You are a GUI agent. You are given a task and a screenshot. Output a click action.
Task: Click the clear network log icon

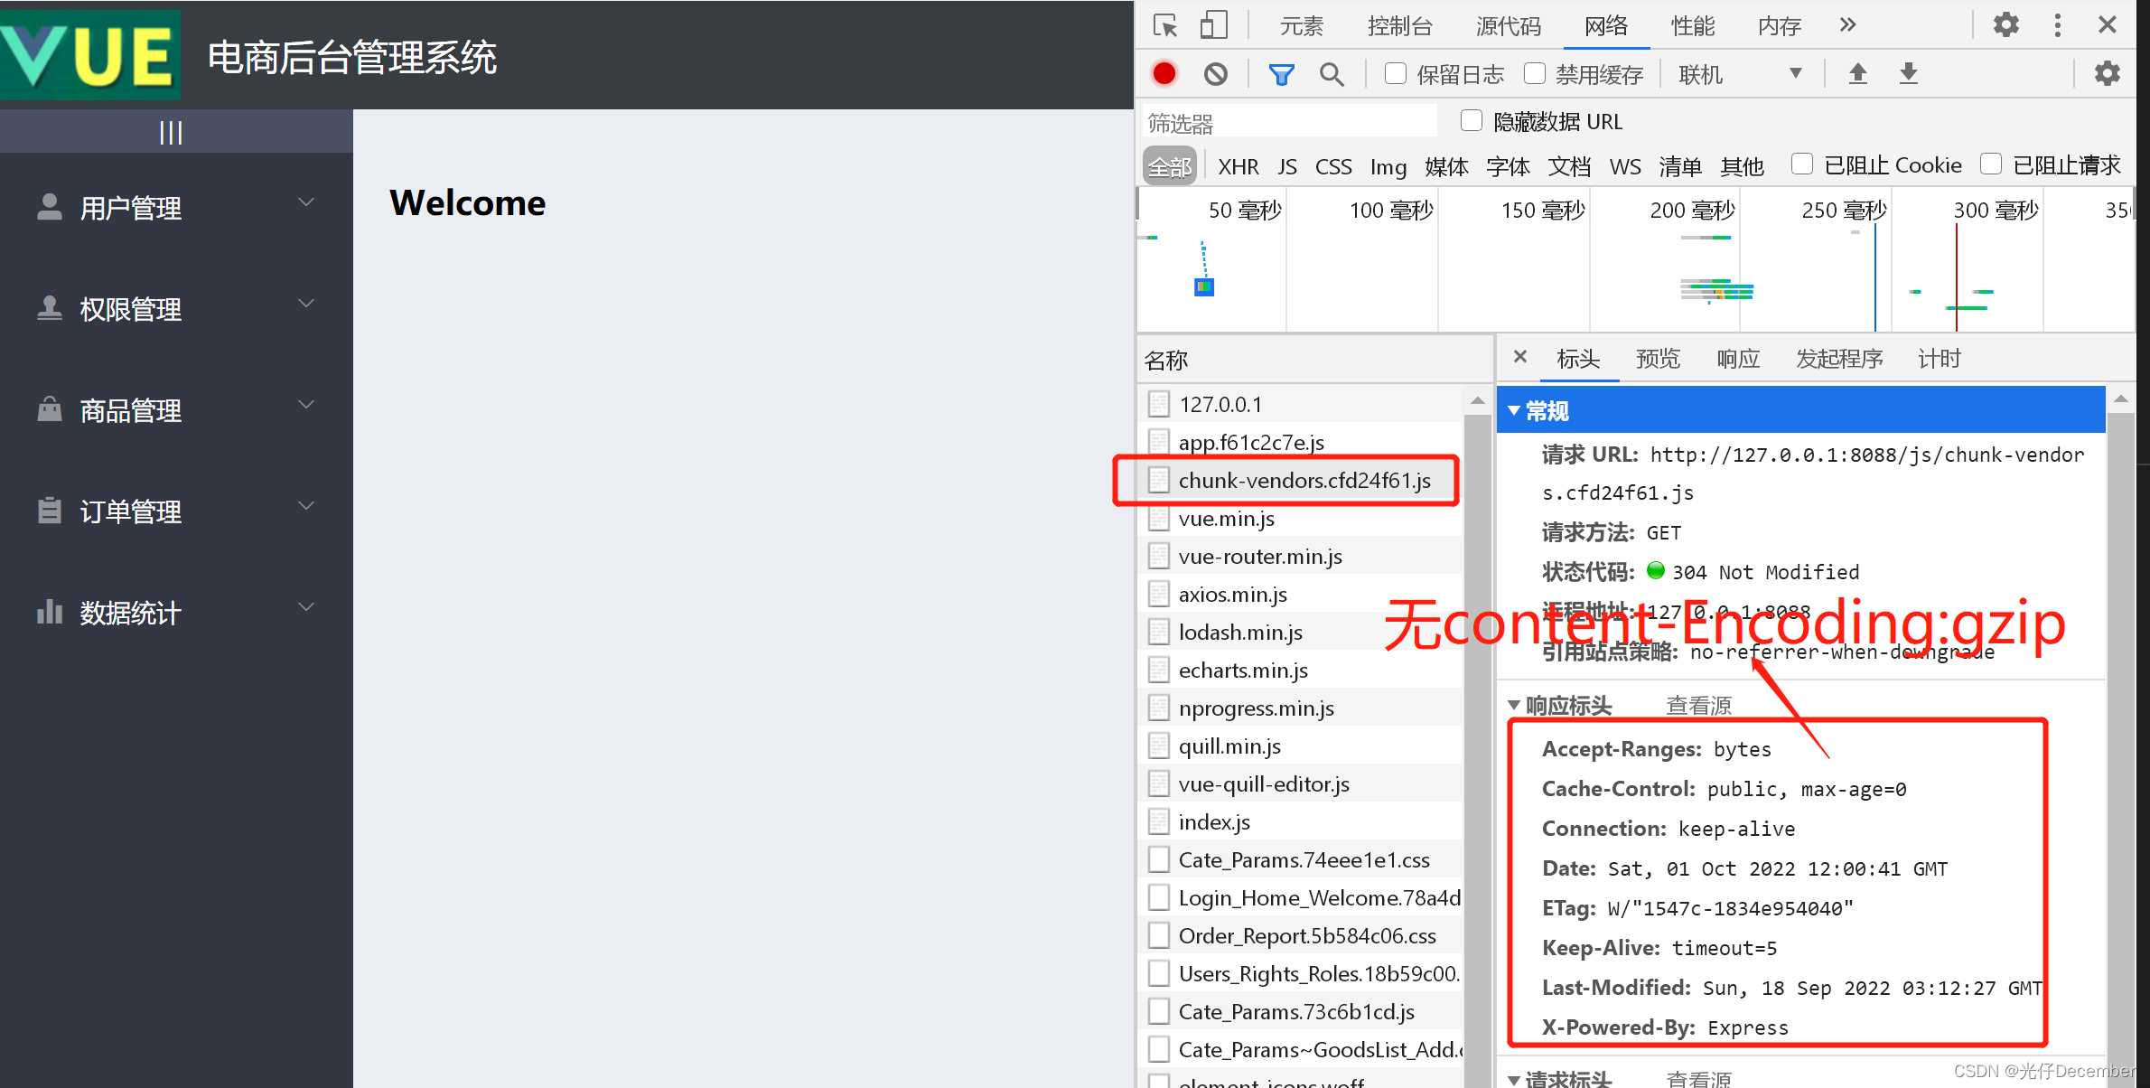pos(1216,74)
